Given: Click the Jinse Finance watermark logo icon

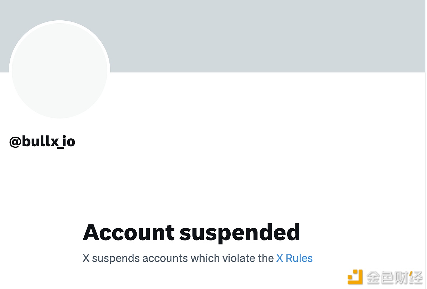Looking at the screenshot, I should [x=354, y=277].
